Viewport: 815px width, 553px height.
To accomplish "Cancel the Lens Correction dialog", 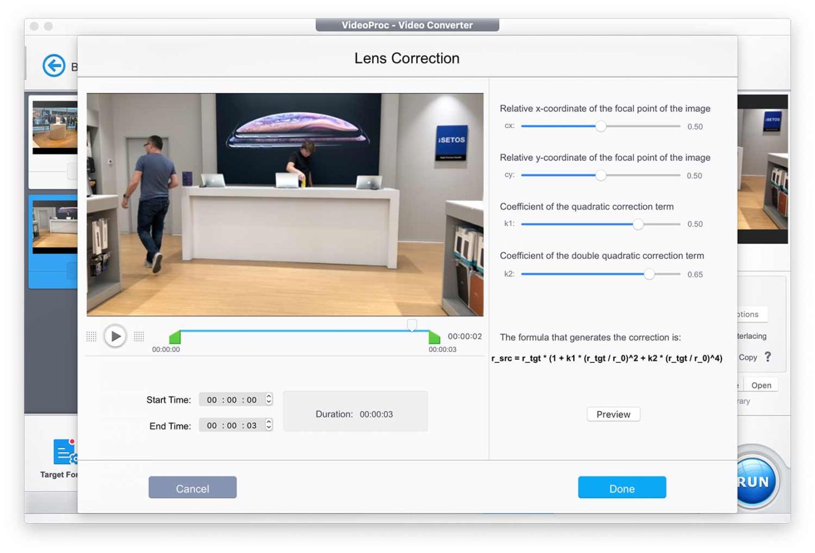I will point(192,488).
